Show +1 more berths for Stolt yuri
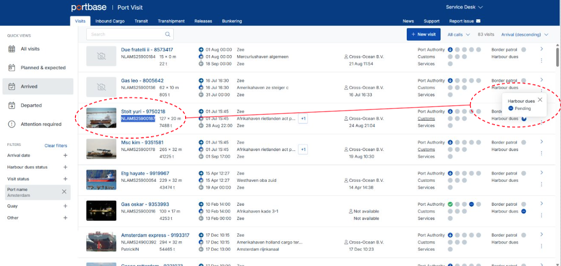 point(303,119)
